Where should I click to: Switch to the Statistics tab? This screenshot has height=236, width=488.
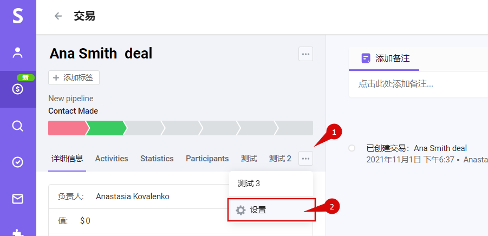click(x=157, y=159)
